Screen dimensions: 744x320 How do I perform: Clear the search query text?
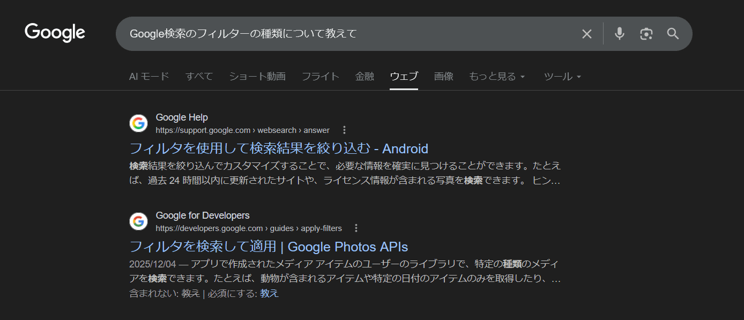tap(587, 34)
